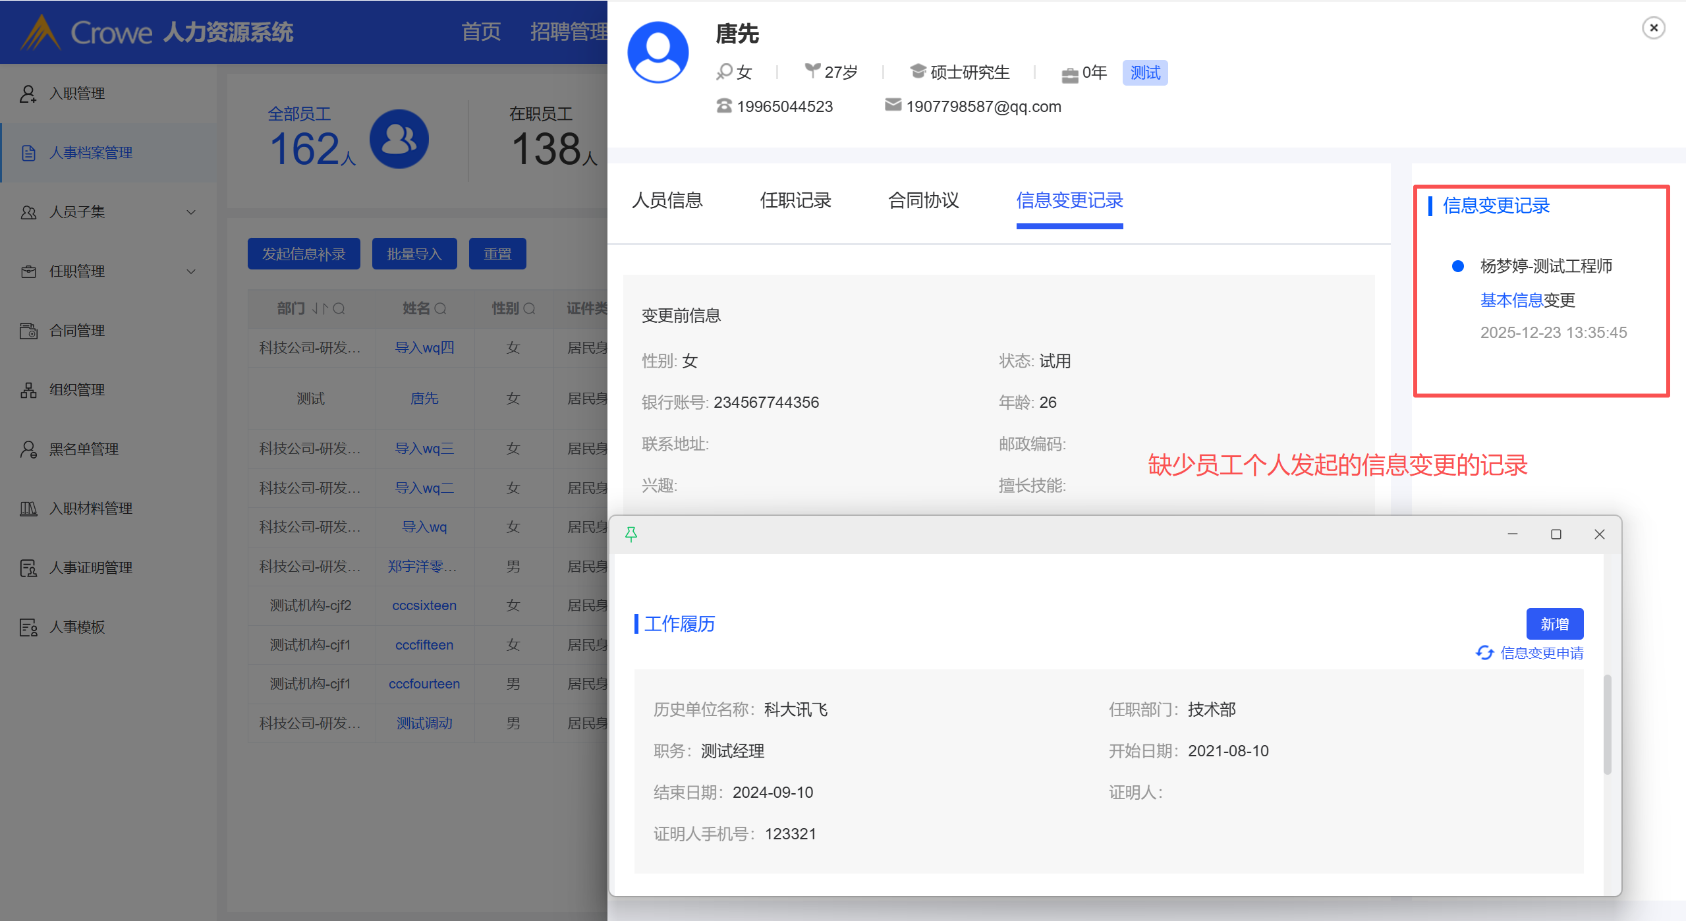
Task: Expand the 人员子集 submenu chevron
Action: click(191, 212)
